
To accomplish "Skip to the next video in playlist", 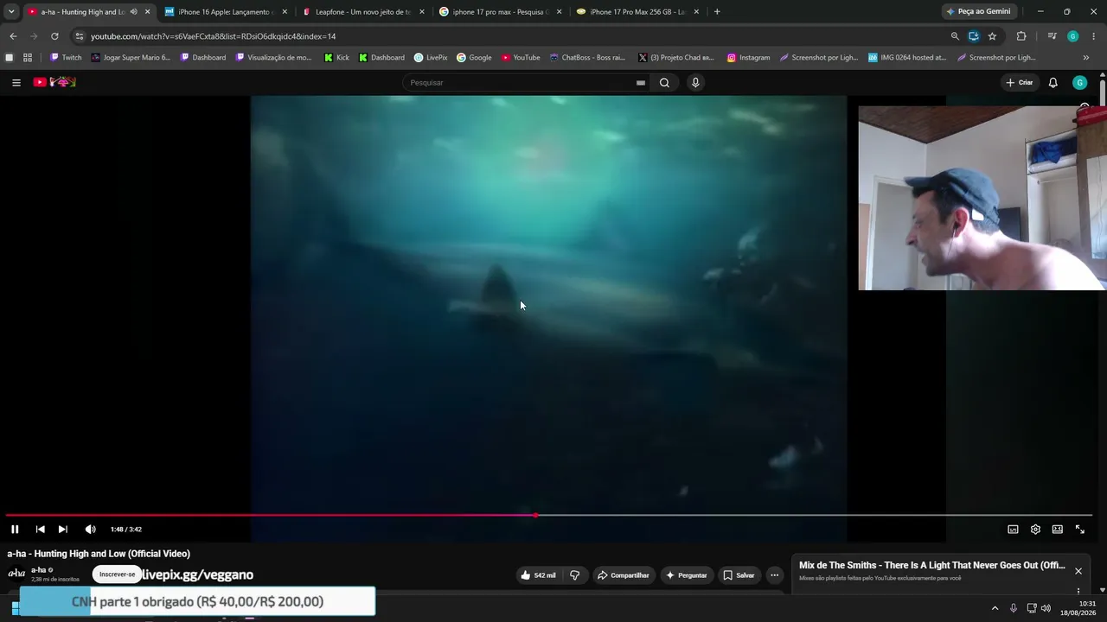I will point(62,530).
